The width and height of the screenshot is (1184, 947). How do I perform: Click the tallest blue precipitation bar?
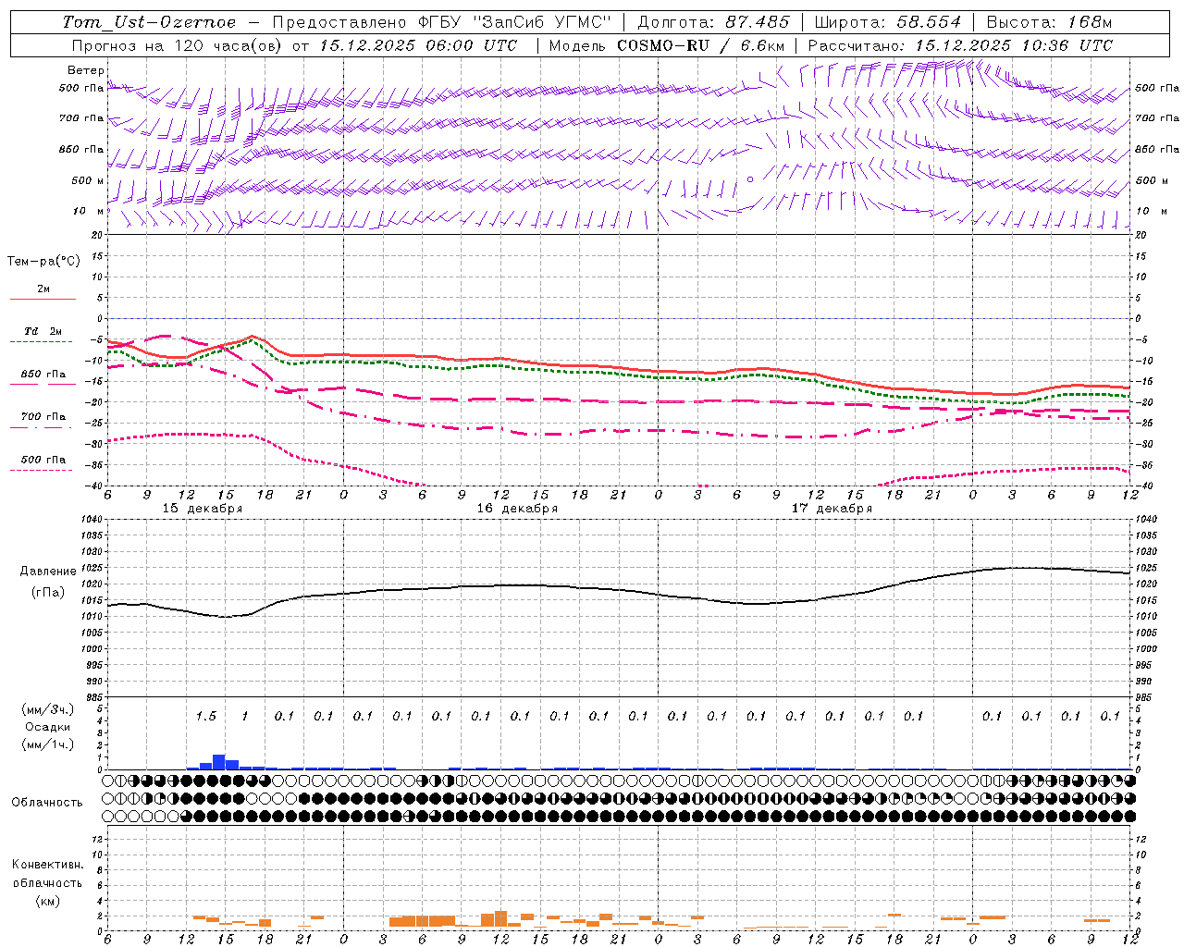(x=219, y=762)
